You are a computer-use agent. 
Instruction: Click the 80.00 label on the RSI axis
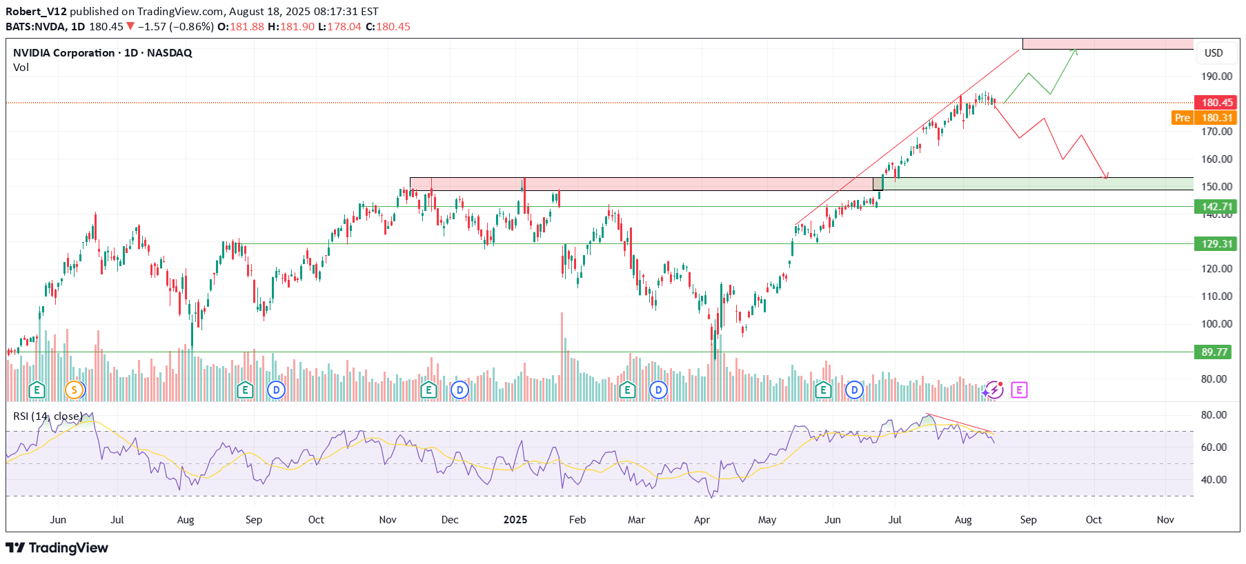(1214, 414)
